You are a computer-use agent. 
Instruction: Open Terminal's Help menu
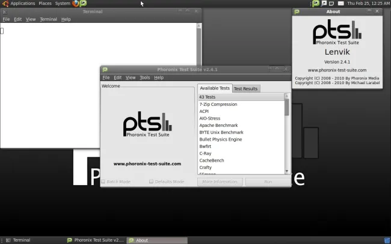[x=66, y=19]
